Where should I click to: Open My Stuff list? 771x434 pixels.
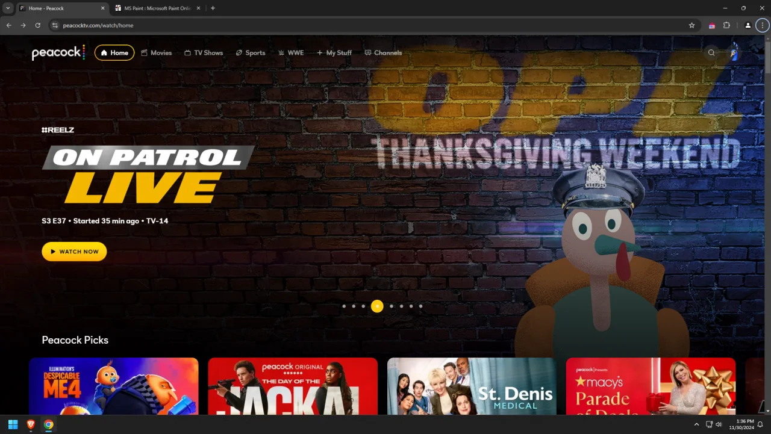pos(334,53)
